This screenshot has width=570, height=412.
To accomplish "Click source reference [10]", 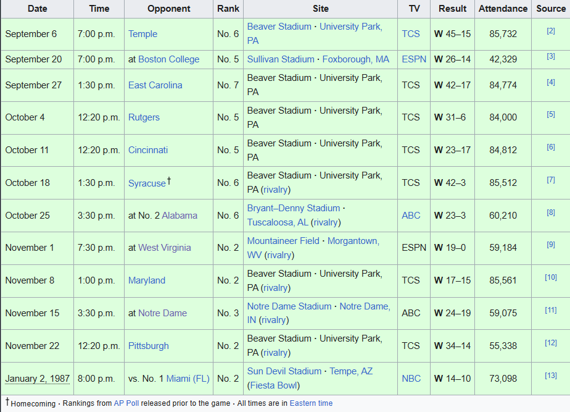I will (551, 278).
